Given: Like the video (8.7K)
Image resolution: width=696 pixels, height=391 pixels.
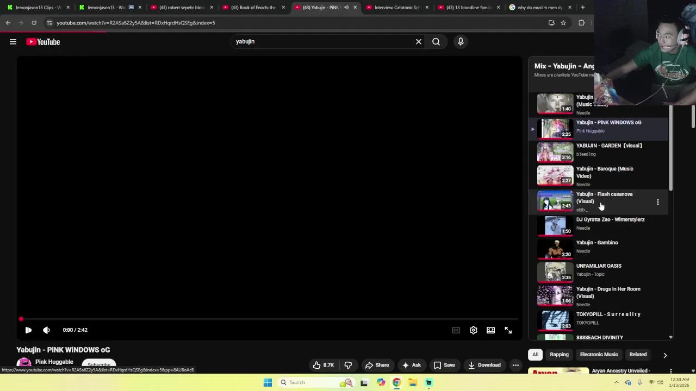Looking at the screenshot, I should tap(323, 365).
